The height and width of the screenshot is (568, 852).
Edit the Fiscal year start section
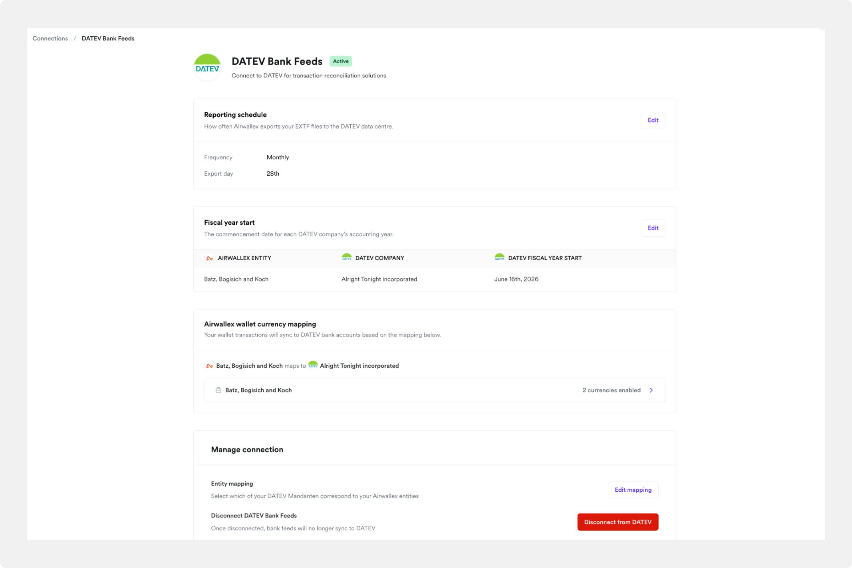point(653,228)
